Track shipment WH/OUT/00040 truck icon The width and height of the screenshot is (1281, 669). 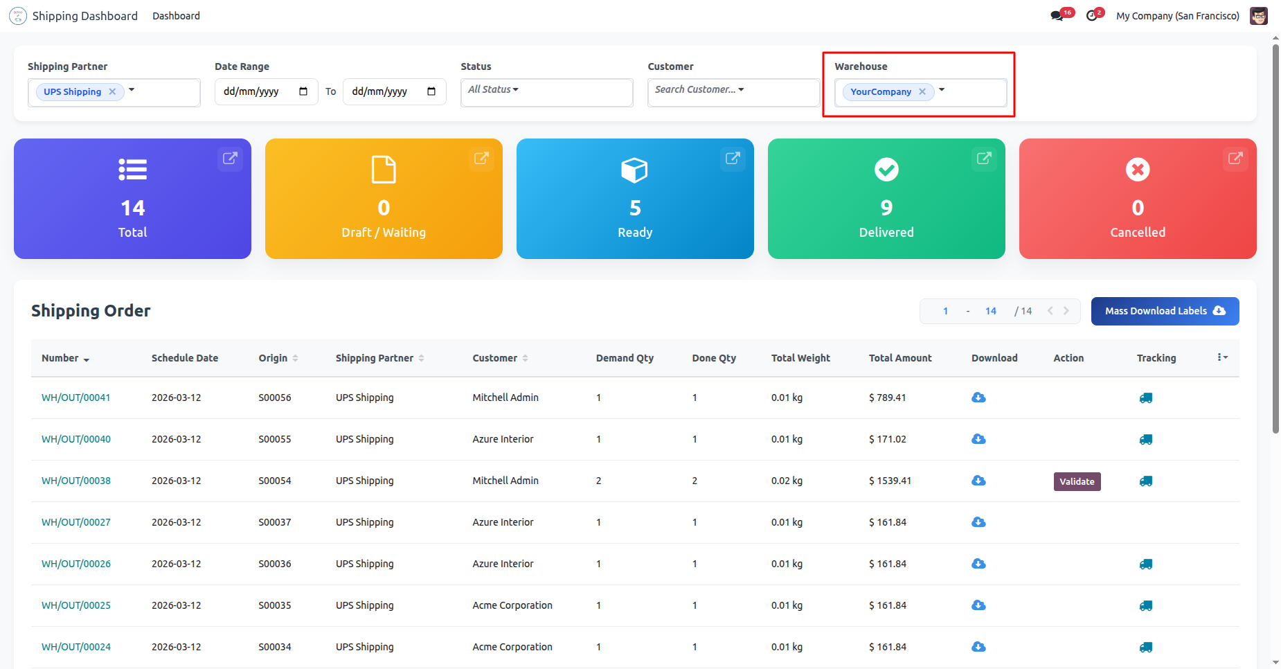pyautogui.click(x=1146, y=440)
